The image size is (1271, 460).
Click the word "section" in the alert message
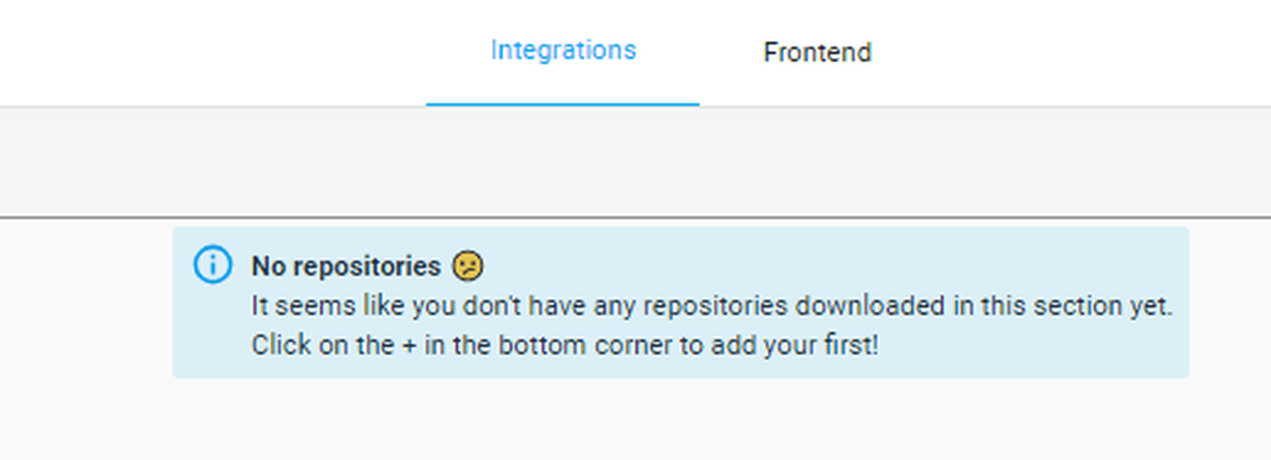(x=1065, y=307)
